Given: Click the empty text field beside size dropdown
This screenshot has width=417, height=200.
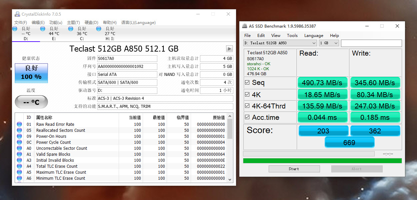Looking at the screenshot, I should (x=371, y=43).
